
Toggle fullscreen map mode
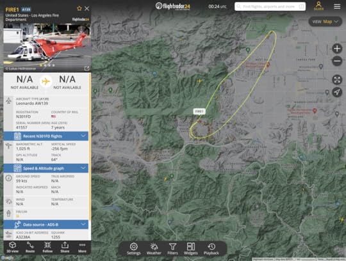pyautogui.click(x=337, y=80)
